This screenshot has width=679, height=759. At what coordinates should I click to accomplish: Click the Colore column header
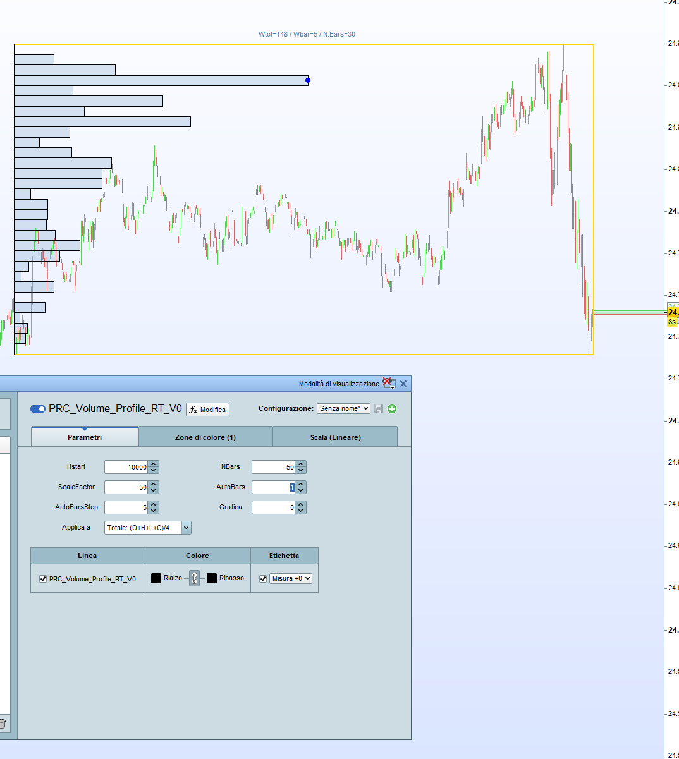coord(197,556)
